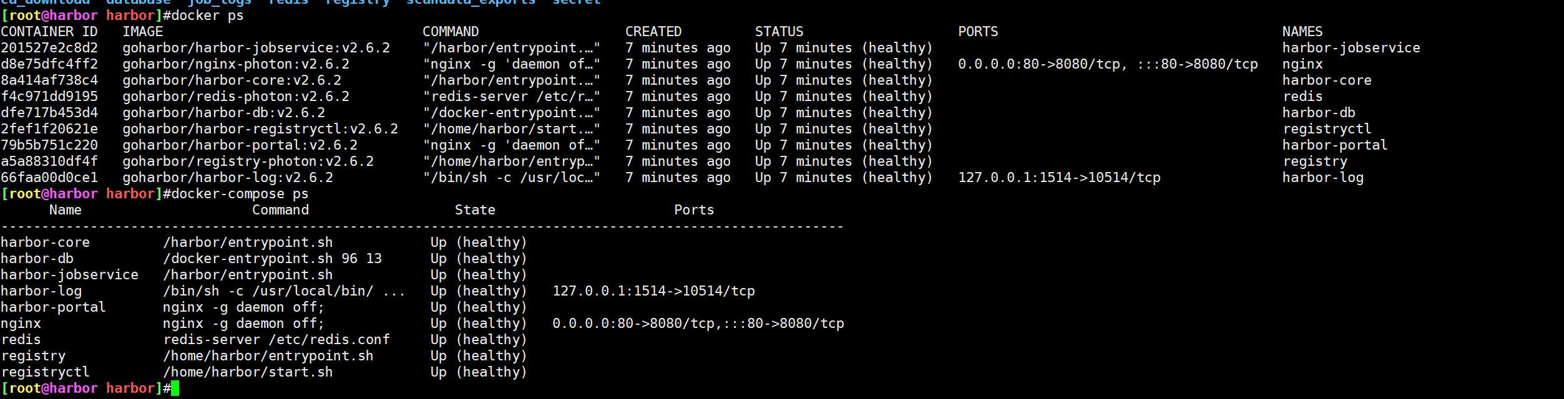The width and height of the screenshot is (1564, 399).
Task: Click the STATUS column header
Action: pyautogui.click(x=780, y=32)
